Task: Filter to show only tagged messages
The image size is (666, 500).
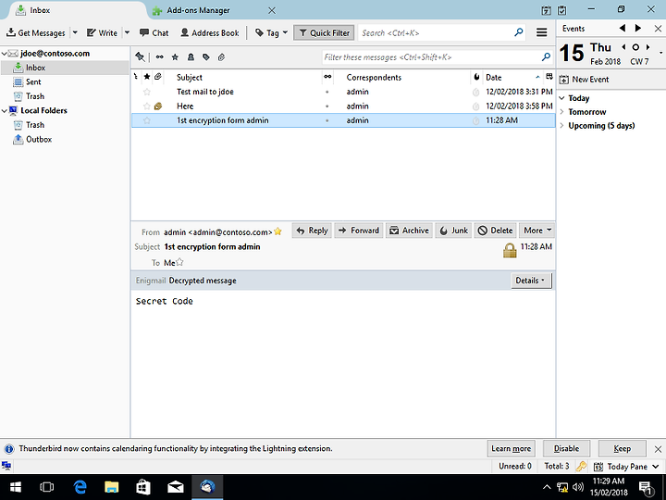Action: 206,57
